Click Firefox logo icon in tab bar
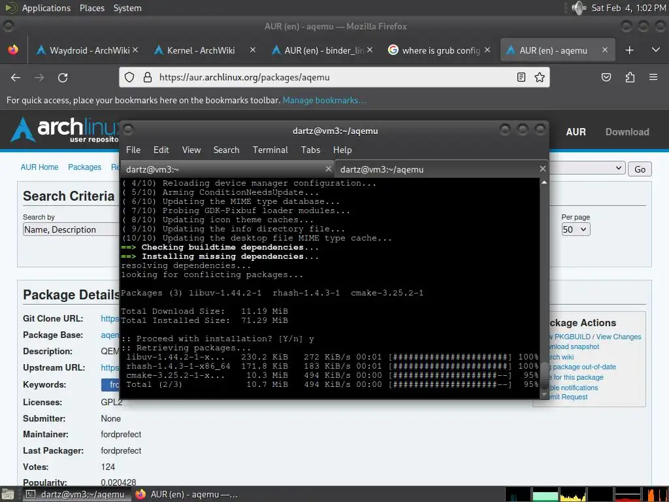Screen dimensions: 669x502 (x=13, y=50)
